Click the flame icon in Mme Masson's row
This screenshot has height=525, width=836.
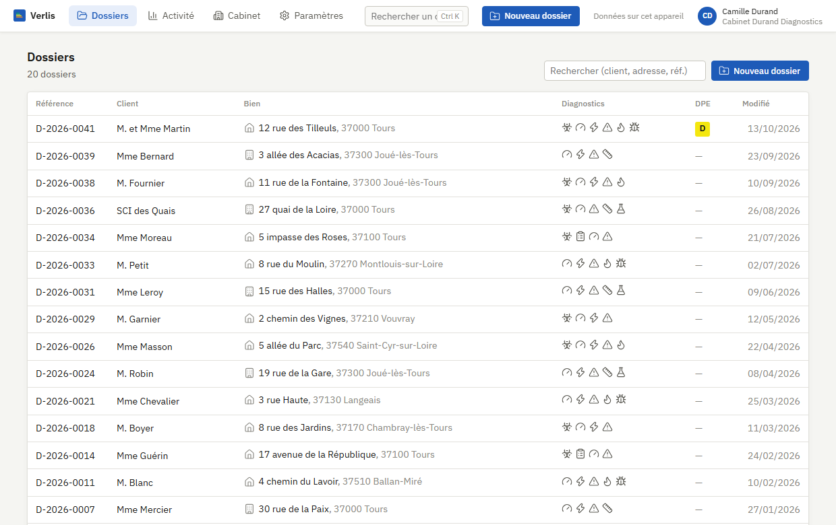click(621, 346)
